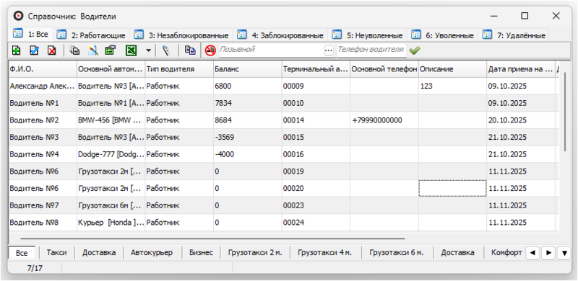Click balance cell -3569
Screen dimensions: 578x281
coord(247,137)
